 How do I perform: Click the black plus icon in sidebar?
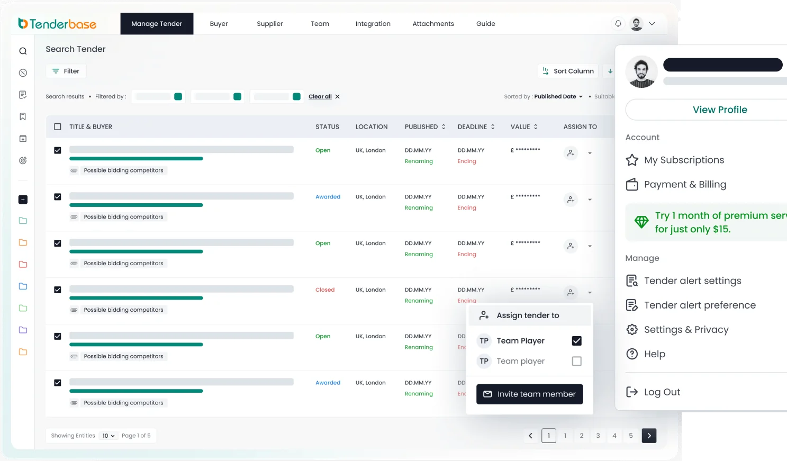pos(23,200)
